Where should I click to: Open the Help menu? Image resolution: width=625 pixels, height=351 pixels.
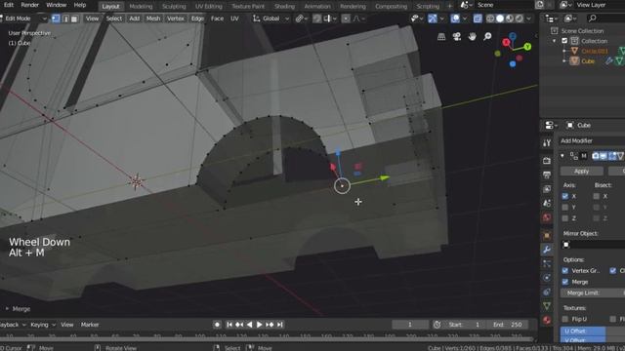[80, 5]
